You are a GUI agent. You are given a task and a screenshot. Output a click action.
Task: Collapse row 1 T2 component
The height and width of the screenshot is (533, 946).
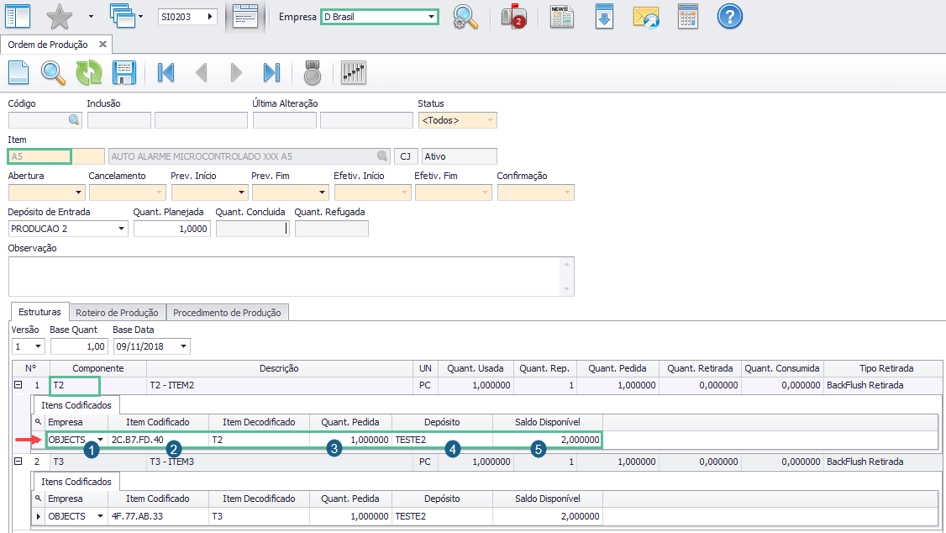[18, 384]
